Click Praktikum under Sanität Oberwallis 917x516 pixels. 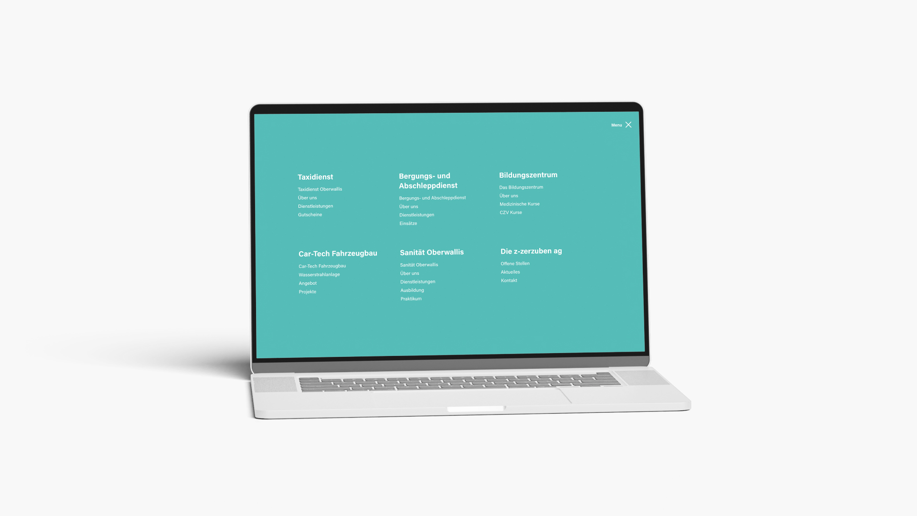(411, 298)
